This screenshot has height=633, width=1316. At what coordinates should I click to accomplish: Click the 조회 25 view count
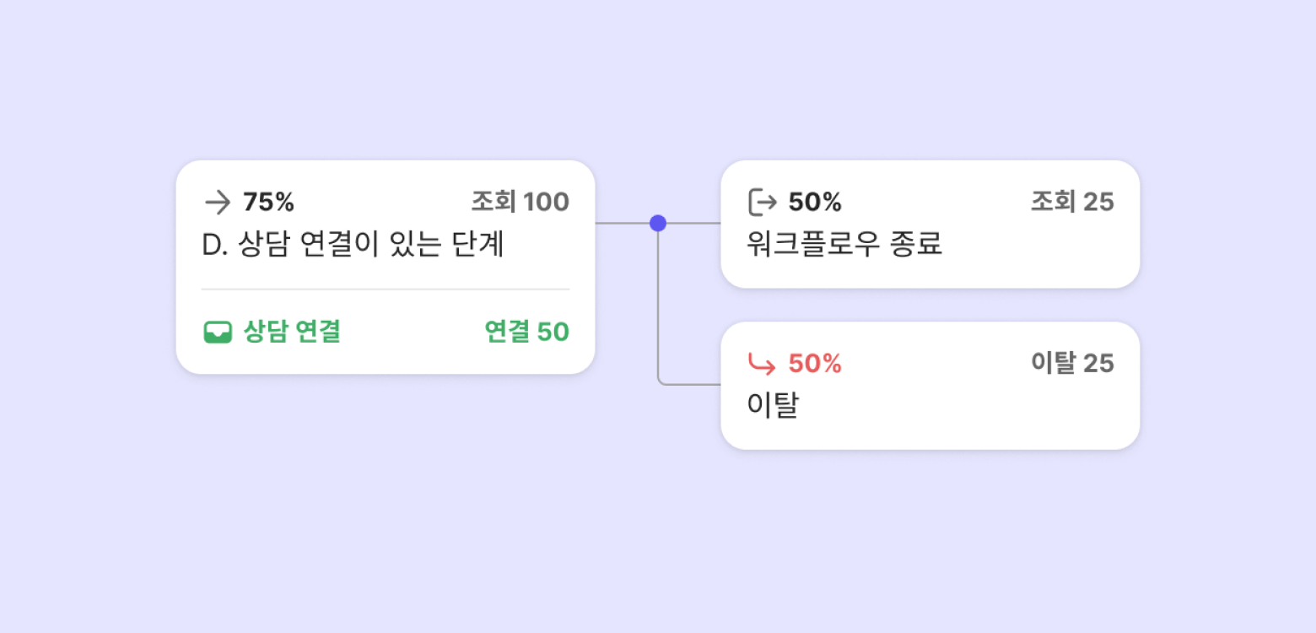(x=1072, y=203)
